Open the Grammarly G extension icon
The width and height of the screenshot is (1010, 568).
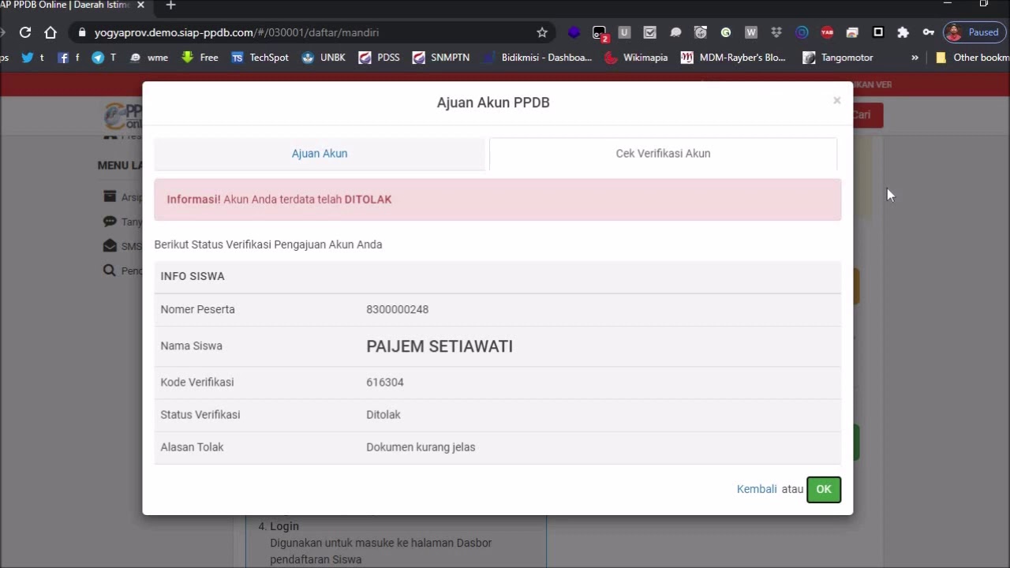coord(726,32)
